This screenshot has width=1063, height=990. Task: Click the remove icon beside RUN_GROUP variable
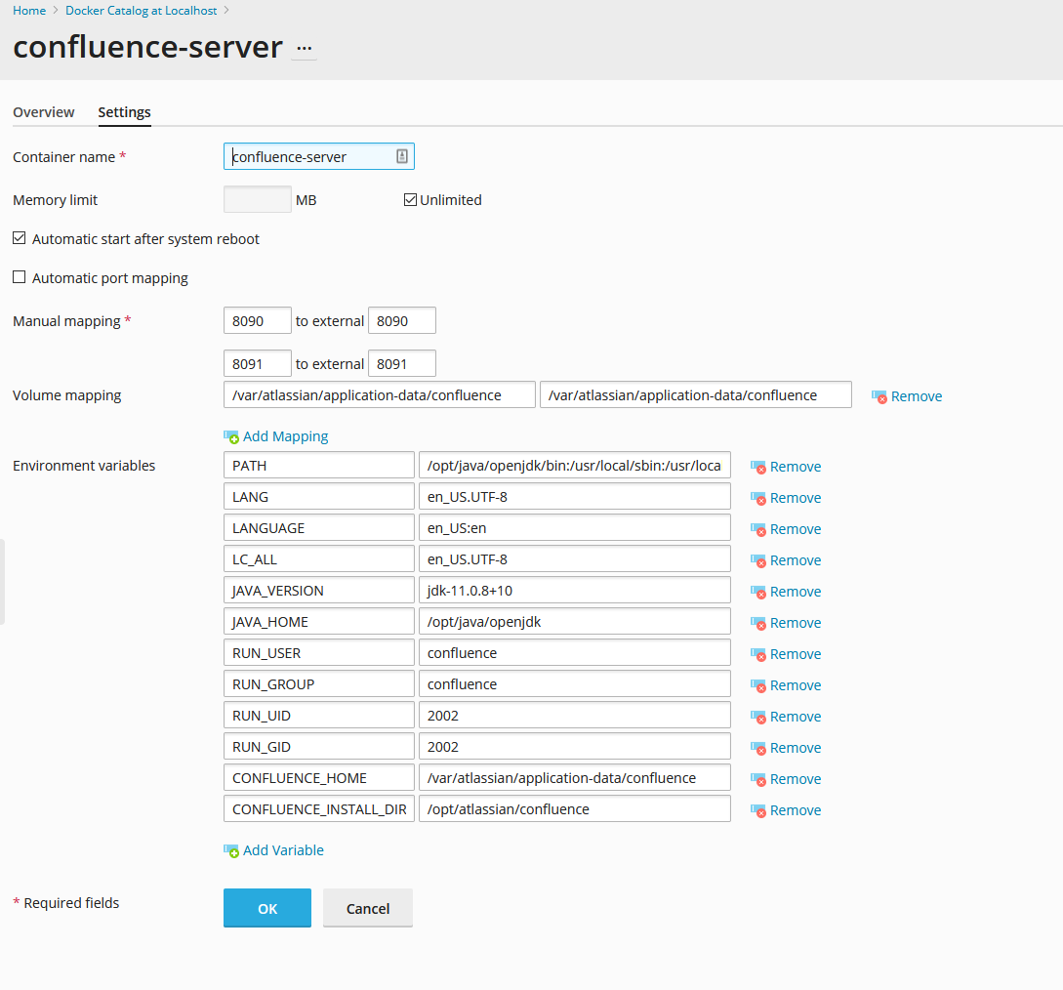pyautogui.click(x=757, y=684)
